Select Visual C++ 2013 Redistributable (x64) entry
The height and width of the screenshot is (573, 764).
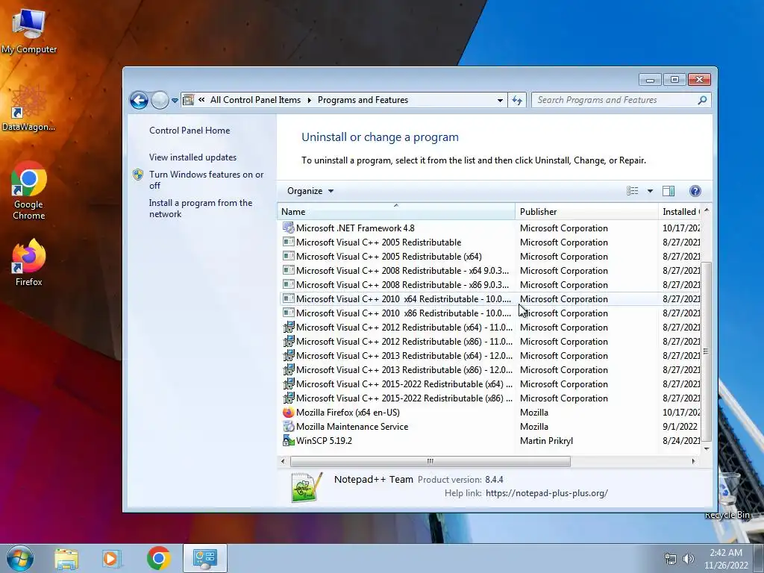[404, 355]
